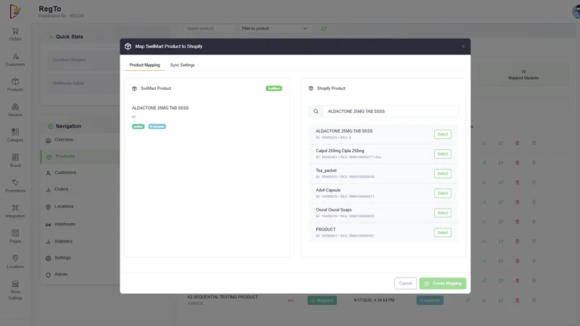Open the Filter by product dropdown
This screenshot has width=580, height=326.
(x=274, y=28)
